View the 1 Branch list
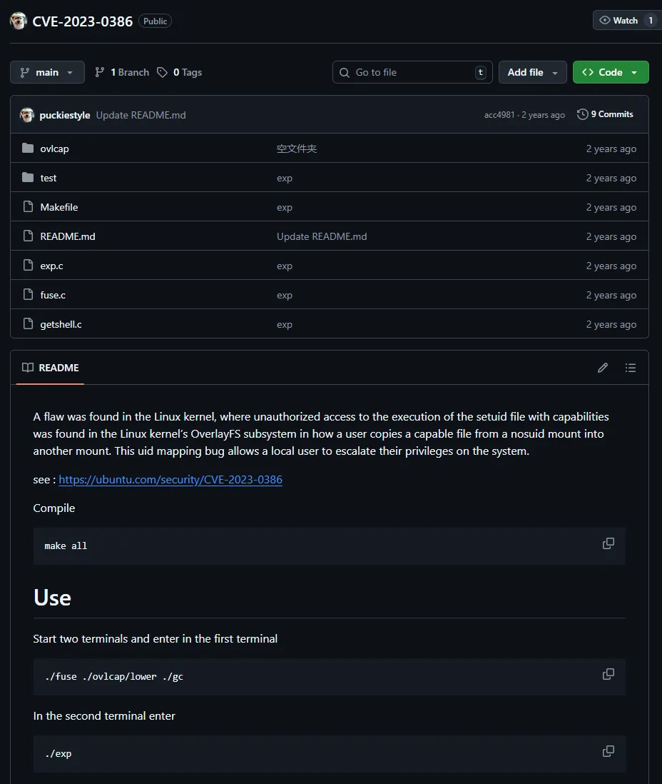Viewport: 662px width, 784px height. tap(122, 72)
